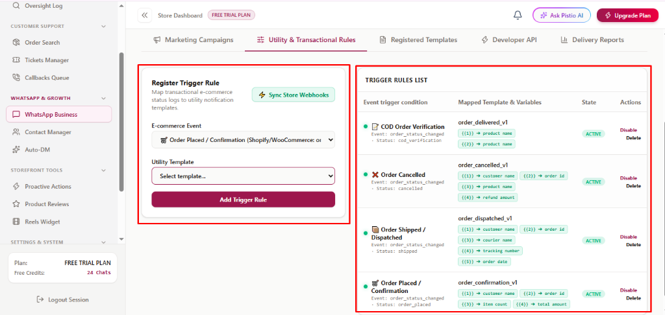
Task: Click Upgrade Plan button
Action: [x=627, y=16]
